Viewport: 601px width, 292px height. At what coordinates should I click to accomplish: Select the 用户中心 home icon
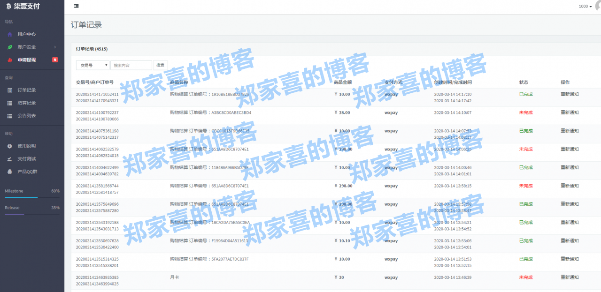[x=9, y=34]
